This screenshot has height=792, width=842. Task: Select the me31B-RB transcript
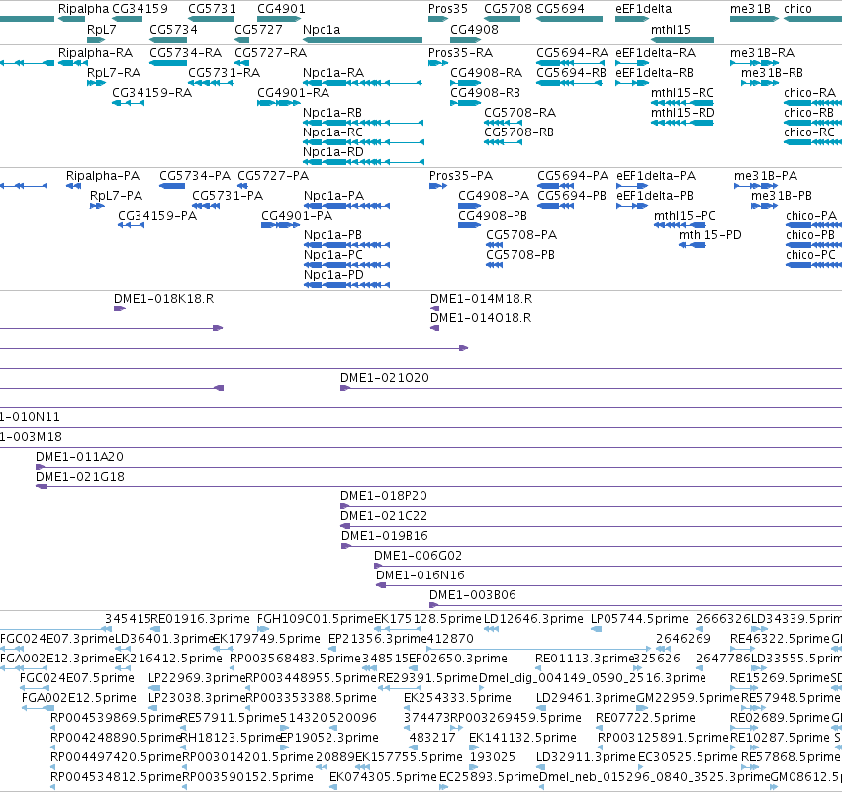[760, 83]
